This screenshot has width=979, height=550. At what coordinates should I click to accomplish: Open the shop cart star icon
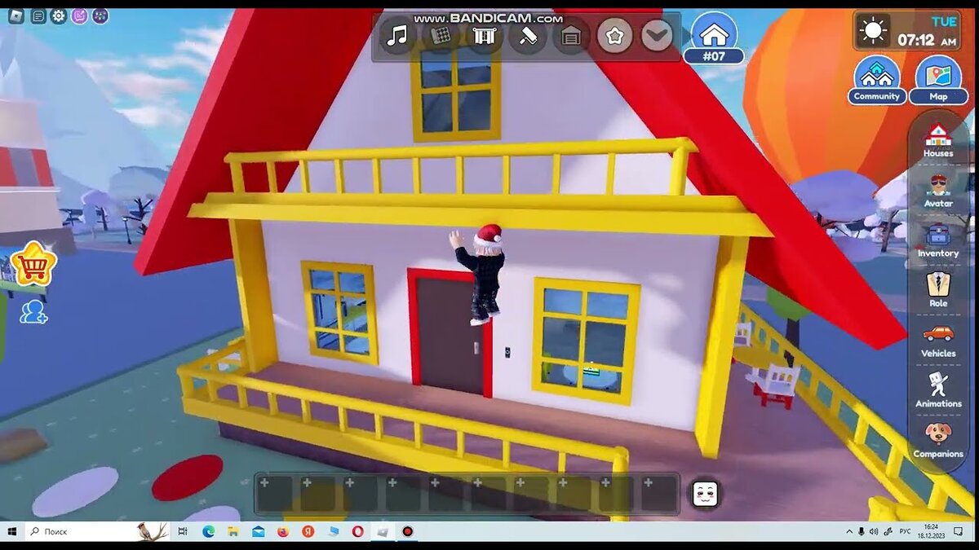pos(33,264)
